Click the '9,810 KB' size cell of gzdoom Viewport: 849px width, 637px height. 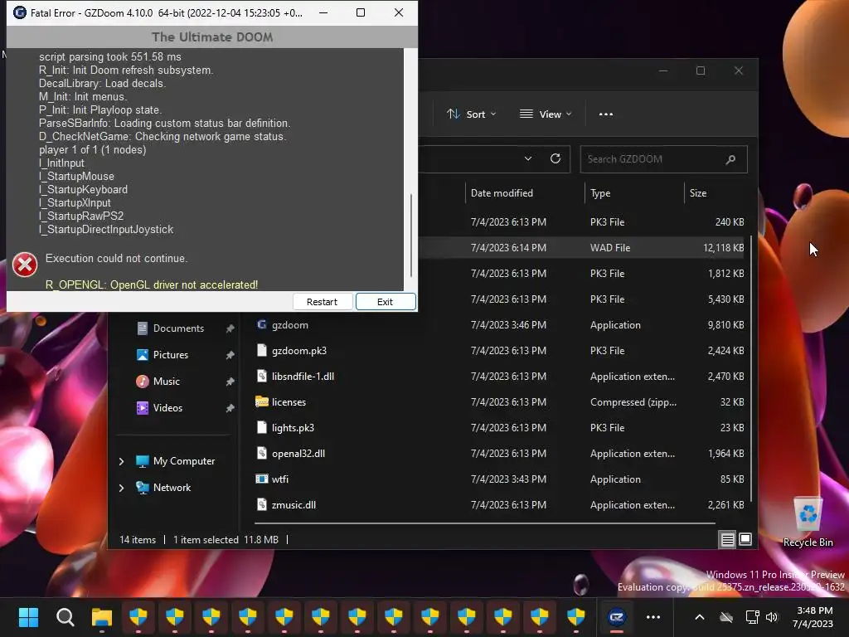click(x=725, y=325)
